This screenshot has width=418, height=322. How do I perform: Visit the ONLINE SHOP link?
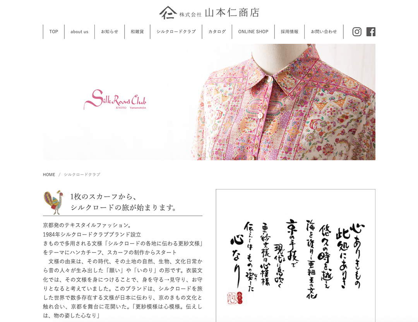pyautogui.click(x=253, y=32)
